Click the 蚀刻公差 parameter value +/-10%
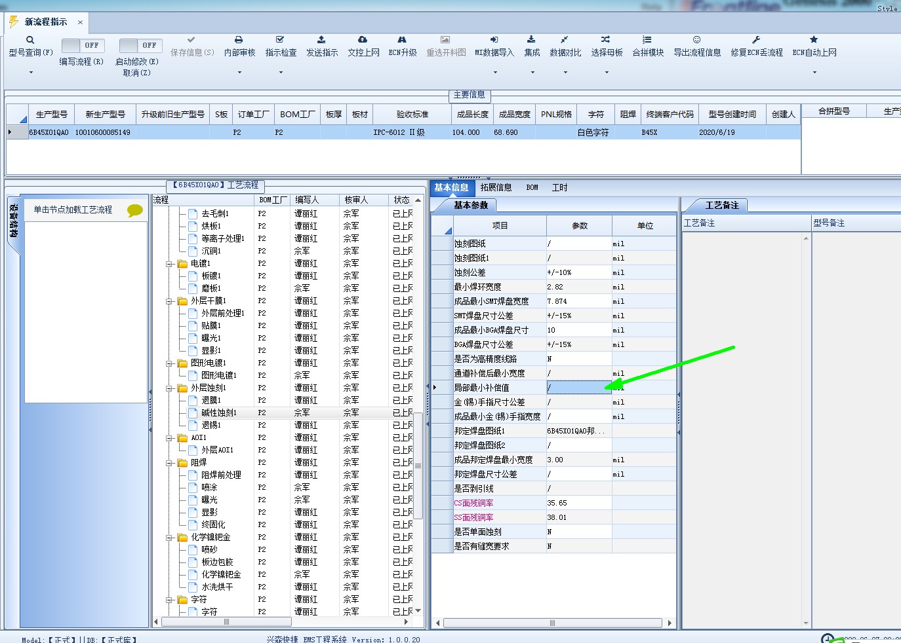The image size is (901, 643). (579, 272)
